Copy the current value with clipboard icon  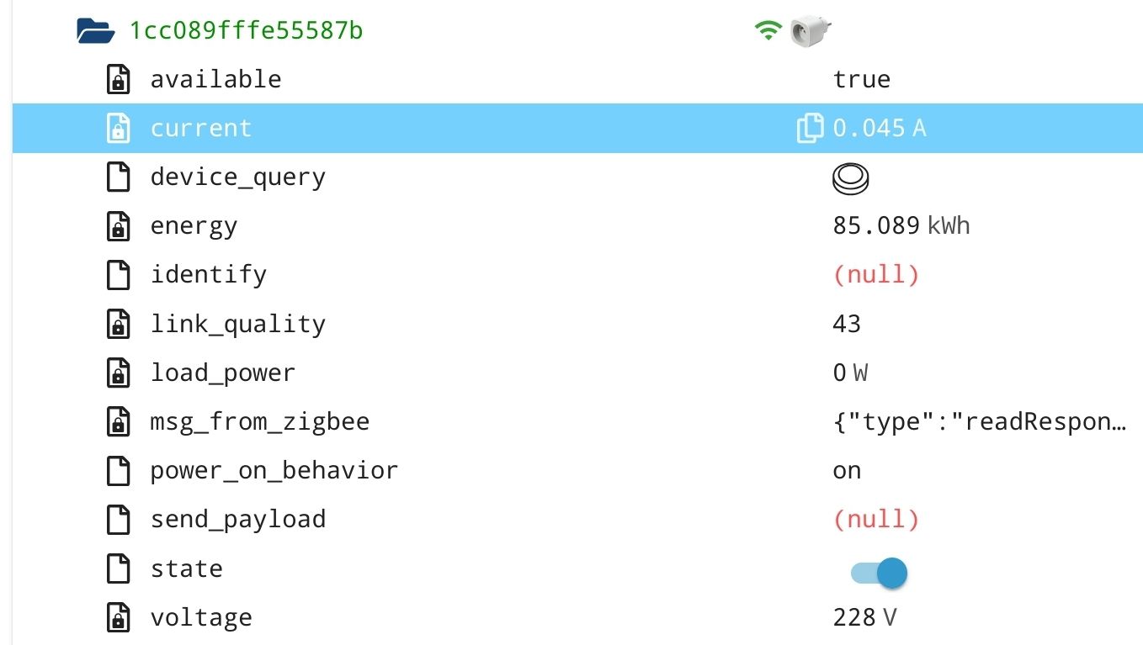pos(810,128)
